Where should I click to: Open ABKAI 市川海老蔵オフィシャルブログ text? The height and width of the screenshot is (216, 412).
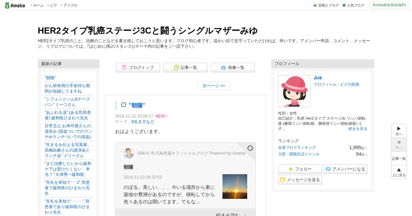191,153
